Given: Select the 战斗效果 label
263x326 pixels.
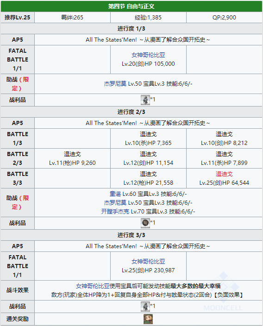Looking at the screenshot, I should click(18, 290).
